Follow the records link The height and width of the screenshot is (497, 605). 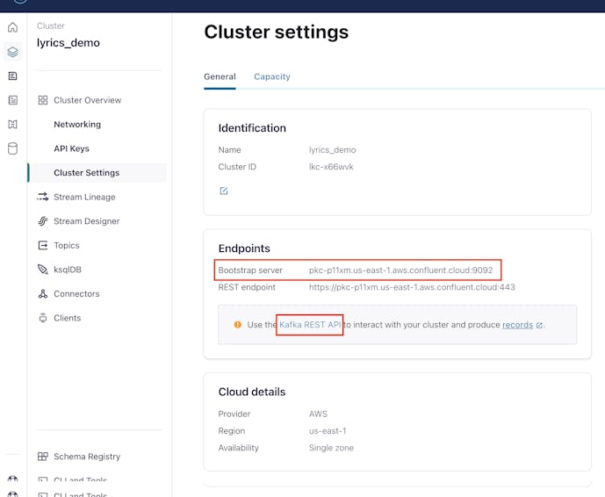[517, 325]
